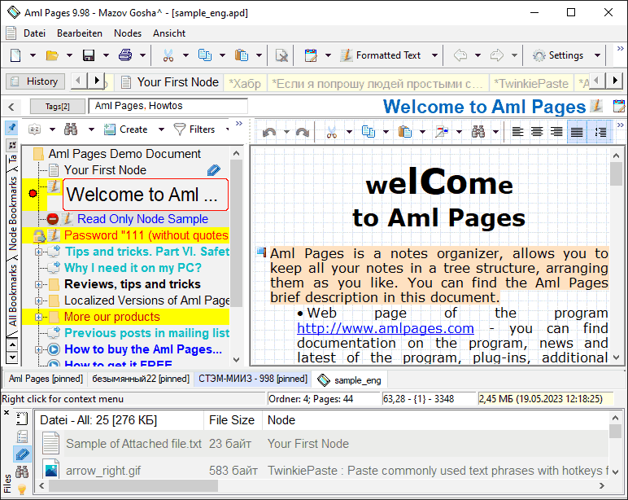Click the Print icon in the main toolbar
The image size is (628, 500).
125,55
